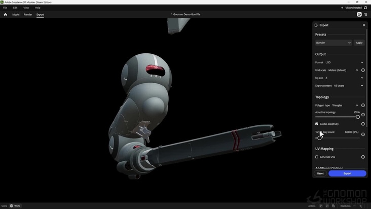371x209 pixels.
Task: Click the Scene label in status bar
Action: [x=4, y=206]
